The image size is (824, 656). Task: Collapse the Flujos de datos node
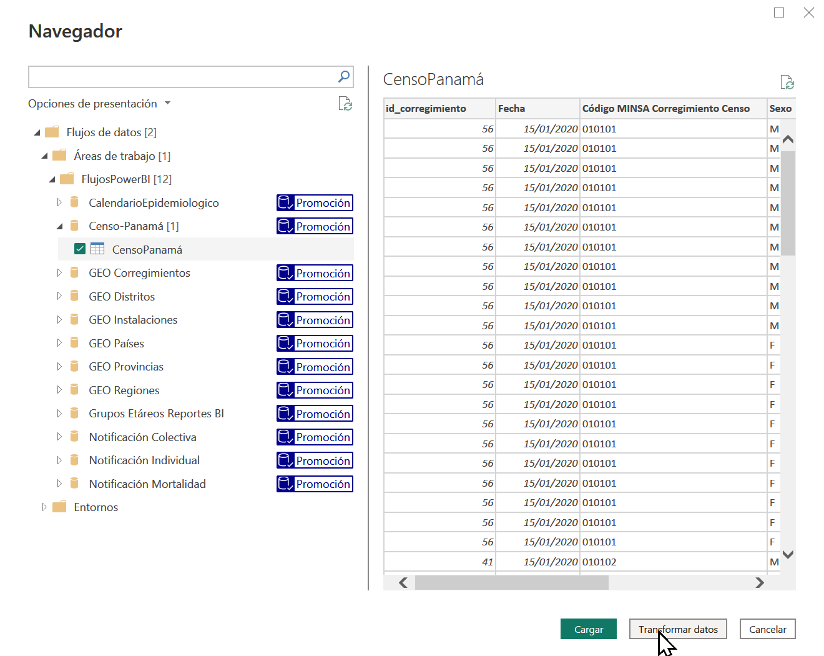pos(37,132)
